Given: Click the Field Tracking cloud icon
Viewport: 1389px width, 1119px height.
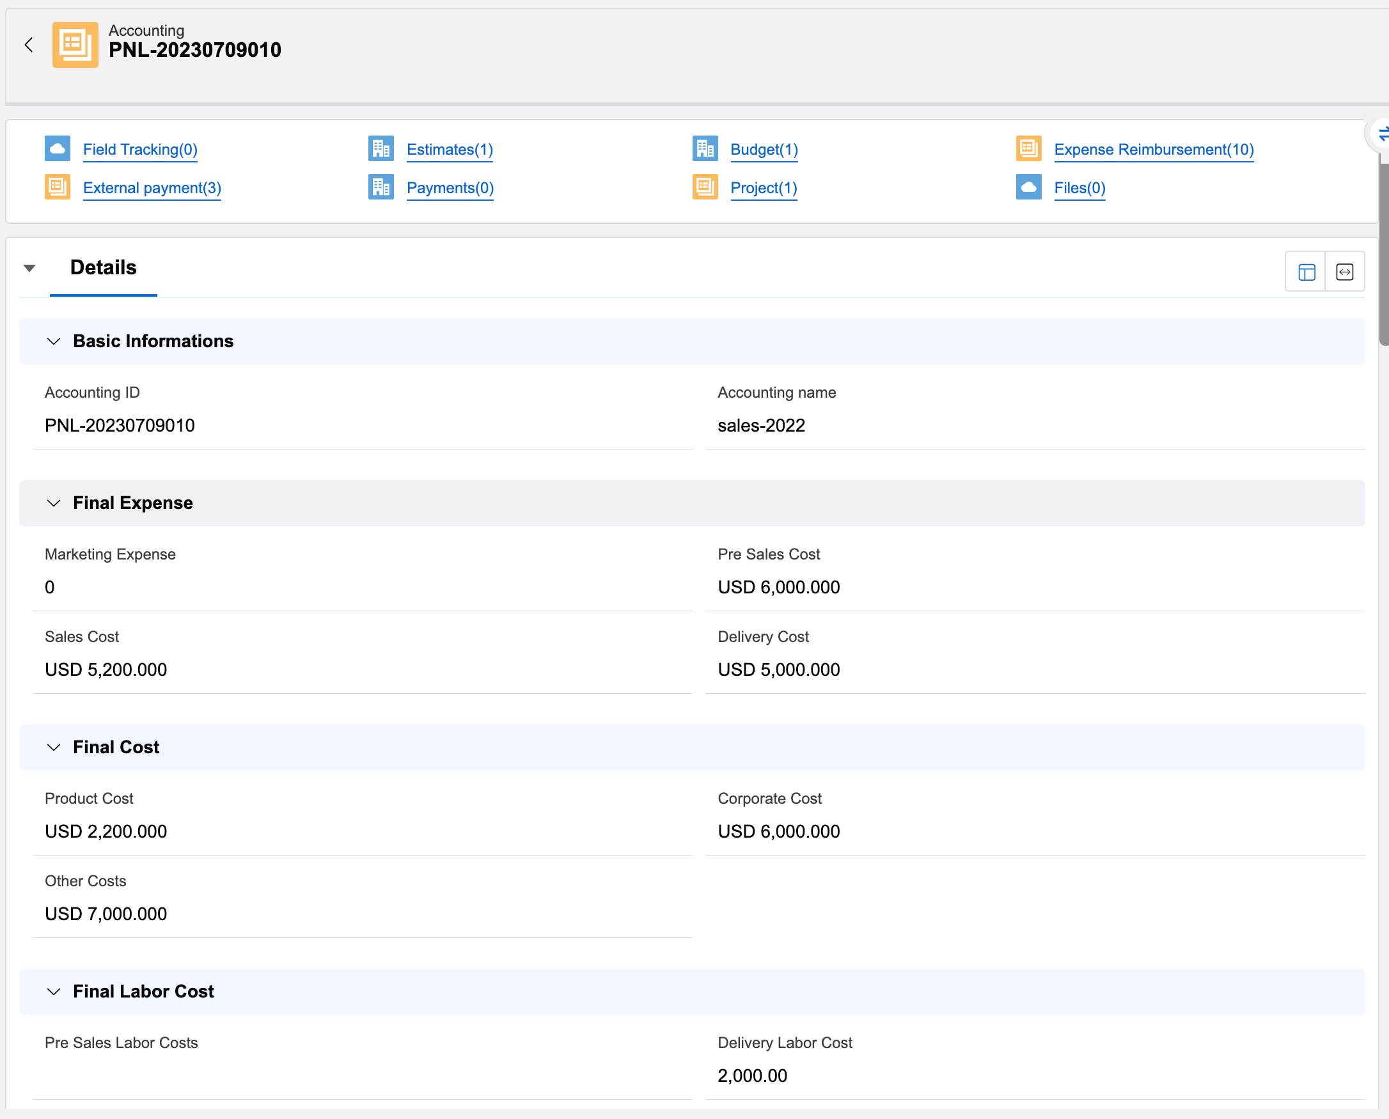Looking at the screenshot, I should (x=58, y=149).
